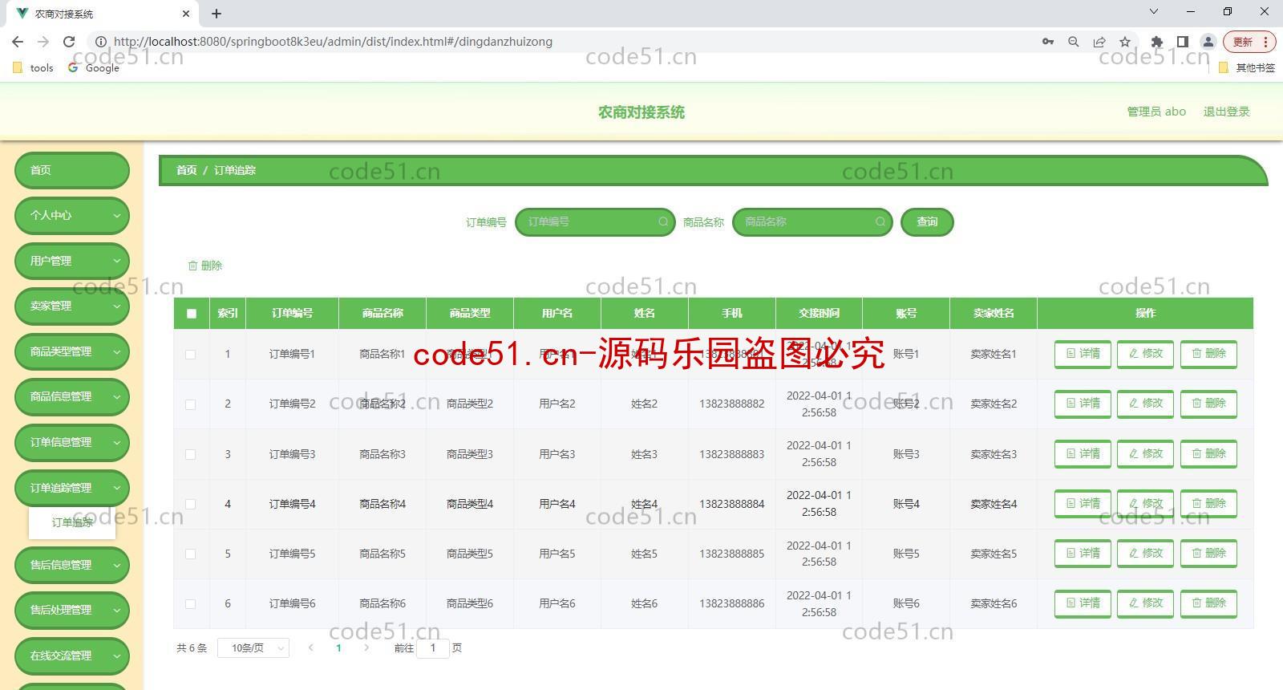Click 修改 for the 订单编号6 row

[x=1145, y=603]
